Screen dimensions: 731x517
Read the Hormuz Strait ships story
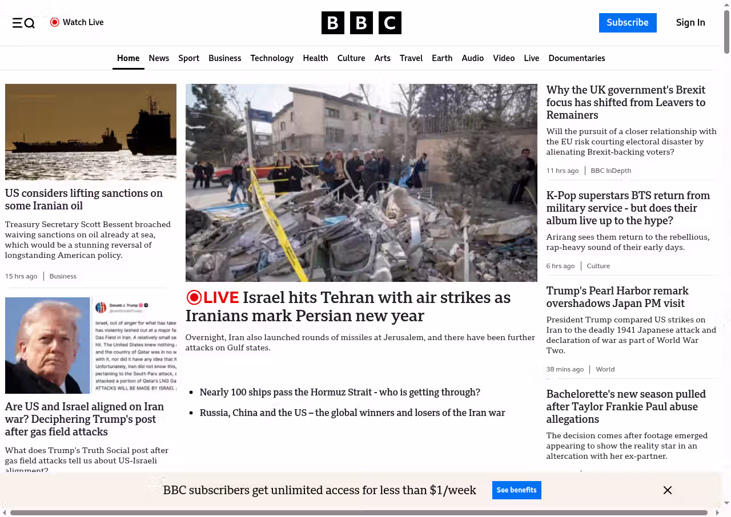tap(340, 393)
